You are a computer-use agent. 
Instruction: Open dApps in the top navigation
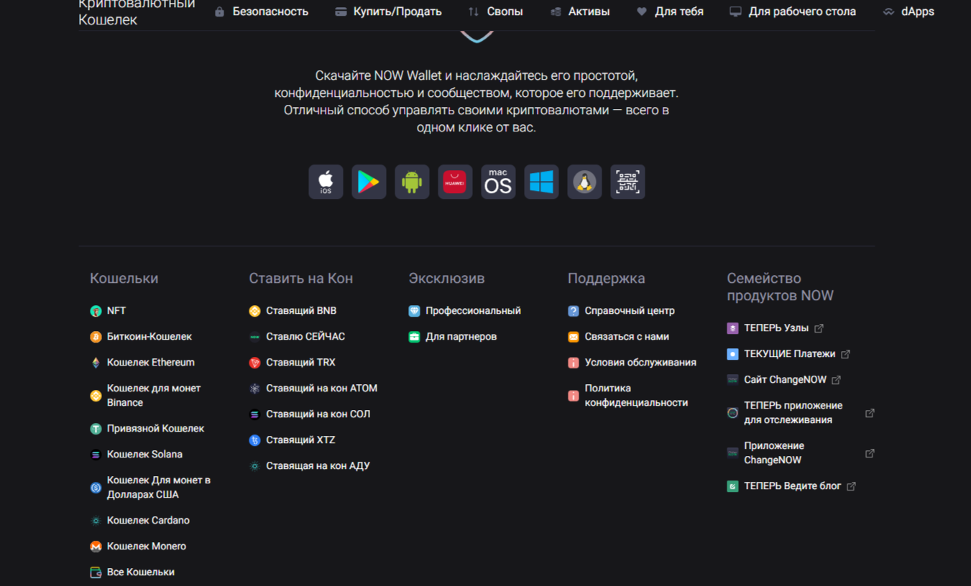pos(909,11)
